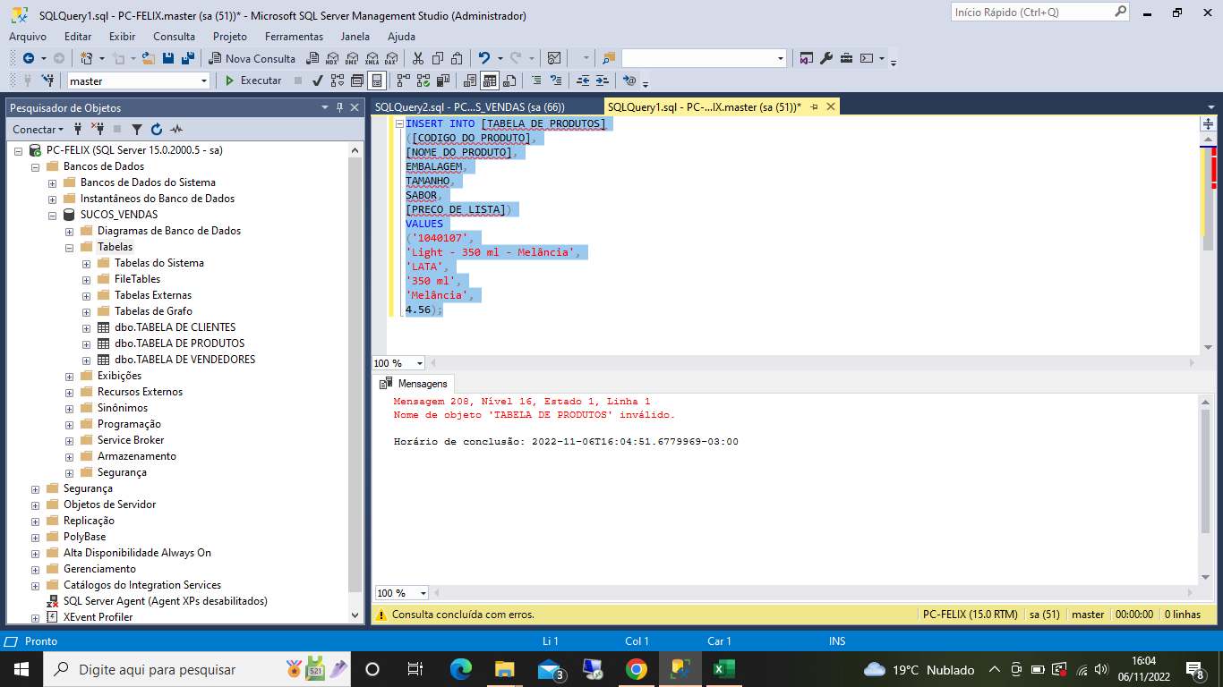The width and height of the screenshot is (1223, 687).
Task: Expand the Exibições folder
Action: (x=69, y=376)
